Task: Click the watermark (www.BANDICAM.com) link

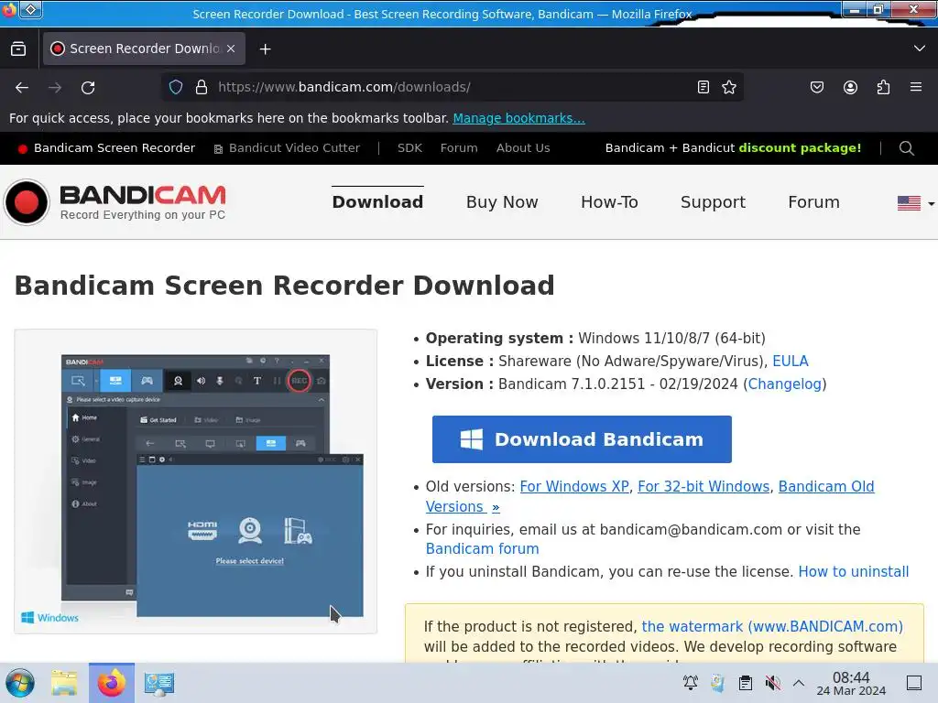Action: (771, 626)
